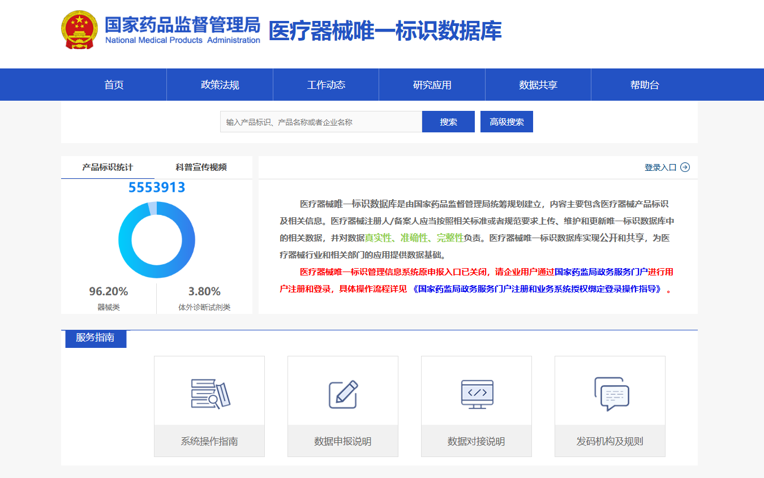Open 首页 in the navigation bar
Viewport: 764px width, 478px height.
[x=114, y=85]
